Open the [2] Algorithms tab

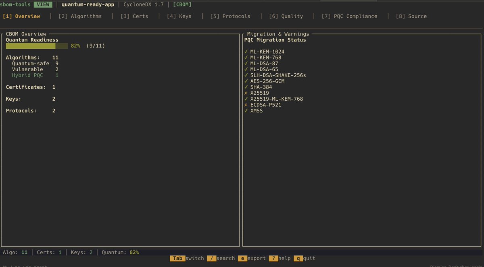pyautogui.click(x=80, y=16)
